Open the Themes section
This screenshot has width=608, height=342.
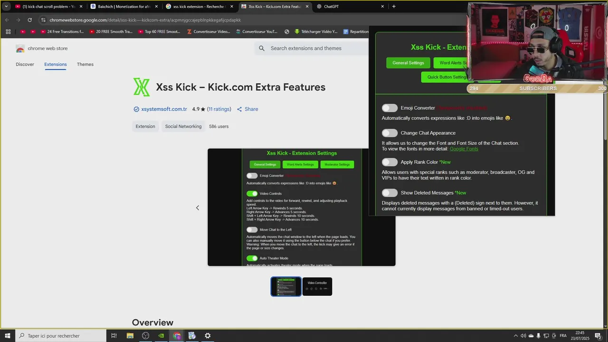pos(85,64)
